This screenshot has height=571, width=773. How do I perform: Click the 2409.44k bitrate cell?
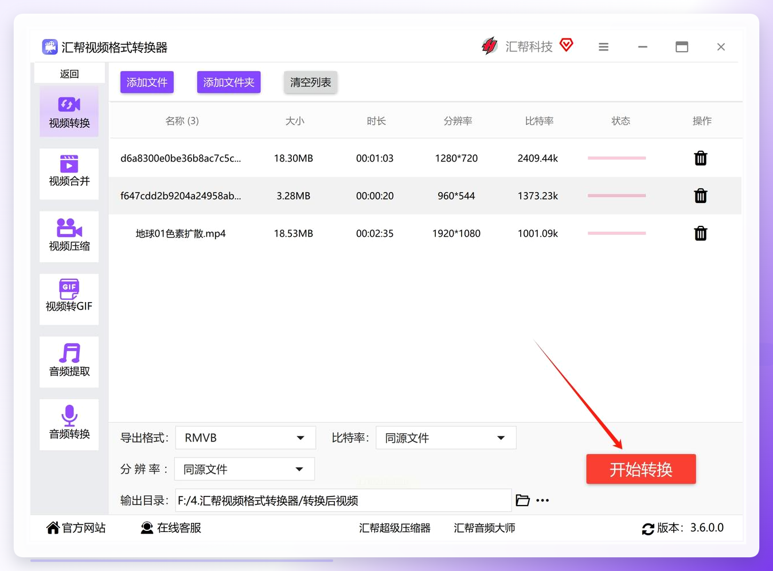point(538,158)
